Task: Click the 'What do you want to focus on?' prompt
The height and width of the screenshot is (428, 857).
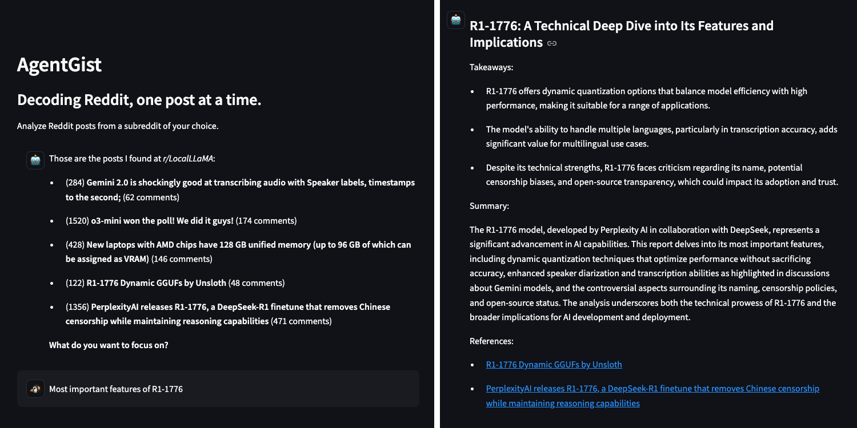Action: (x=109, y=345)
